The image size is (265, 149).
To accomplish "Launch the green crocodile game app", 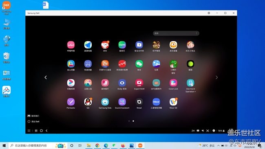I will click(x=173, y=64).
